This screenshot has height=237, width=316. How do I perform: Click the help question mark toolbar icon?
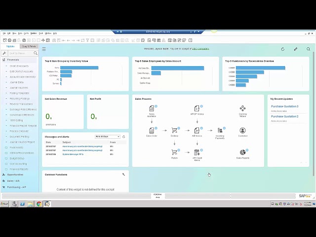190,40
